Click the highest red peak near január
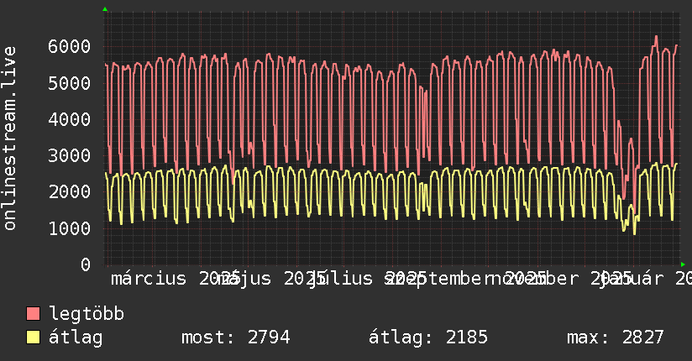 (x=656, y=37)
